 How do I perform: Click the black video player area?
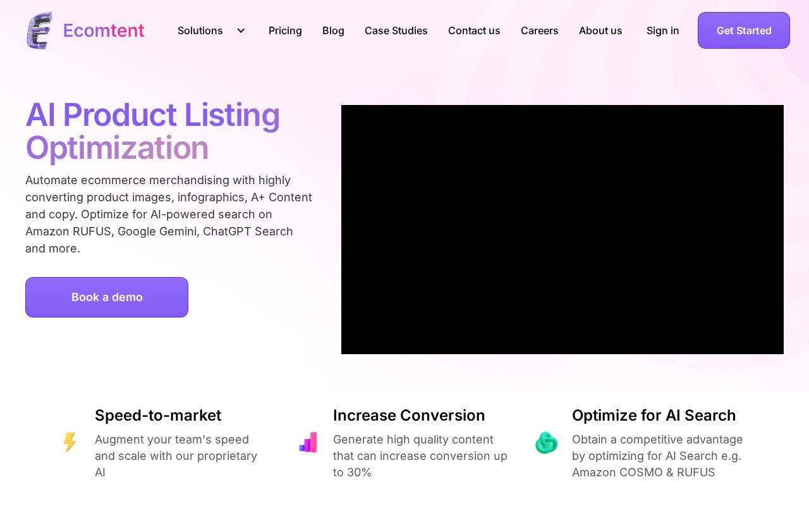pos(562,230)
